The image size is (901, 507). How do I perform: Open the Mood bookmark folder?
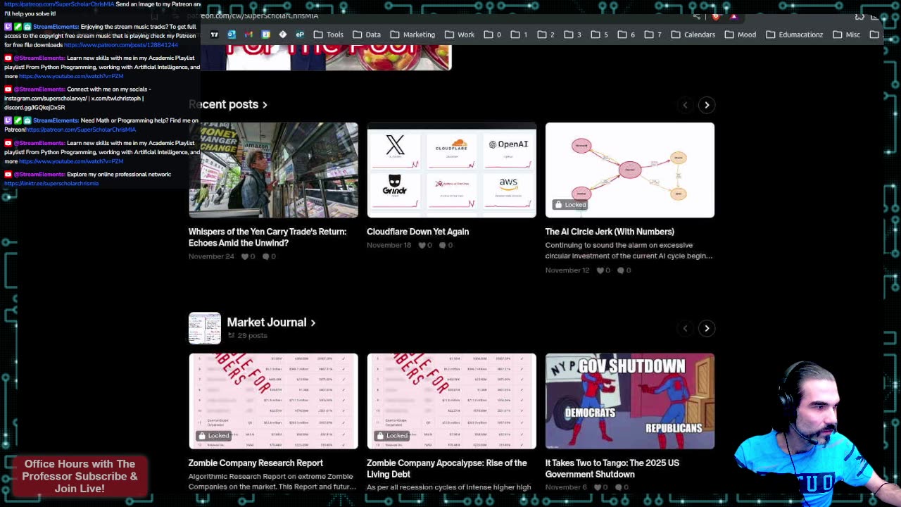[x=740, y=35]
